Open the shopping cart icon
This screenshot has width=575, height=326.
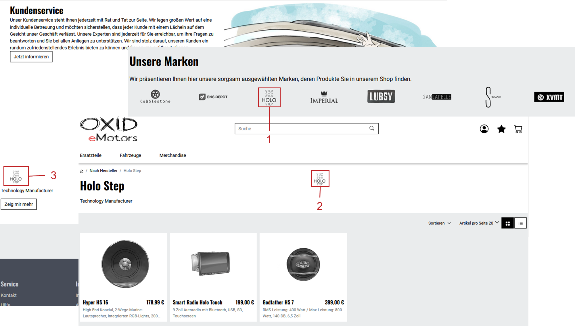click(518, 129)
